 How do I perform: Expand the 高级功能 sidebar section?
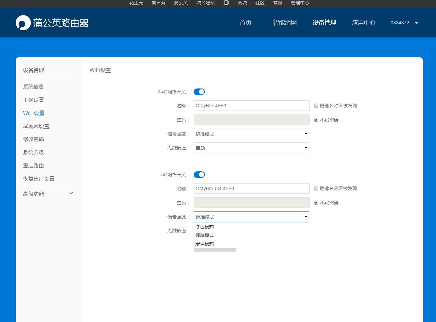[x=48, y=194]
